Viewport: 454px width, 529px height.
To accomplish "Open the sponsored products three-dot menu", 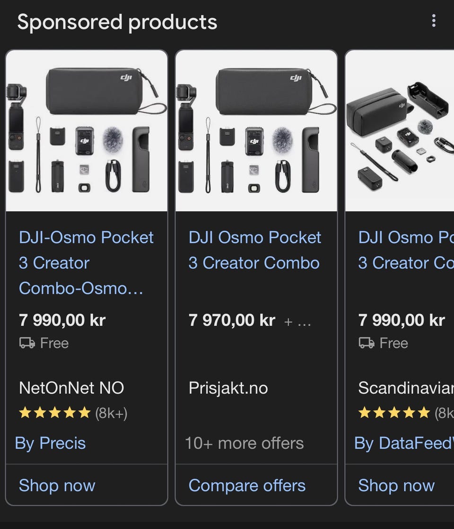I will click(x=433, y=21).
